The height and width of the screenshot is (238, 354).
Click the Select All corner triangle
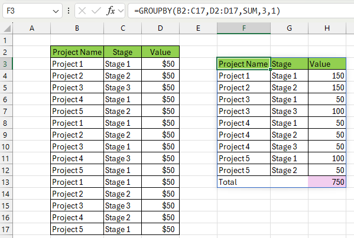tap(7, 28)
